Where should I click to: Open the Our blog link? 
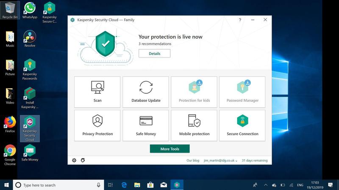(x=193, y=160)
